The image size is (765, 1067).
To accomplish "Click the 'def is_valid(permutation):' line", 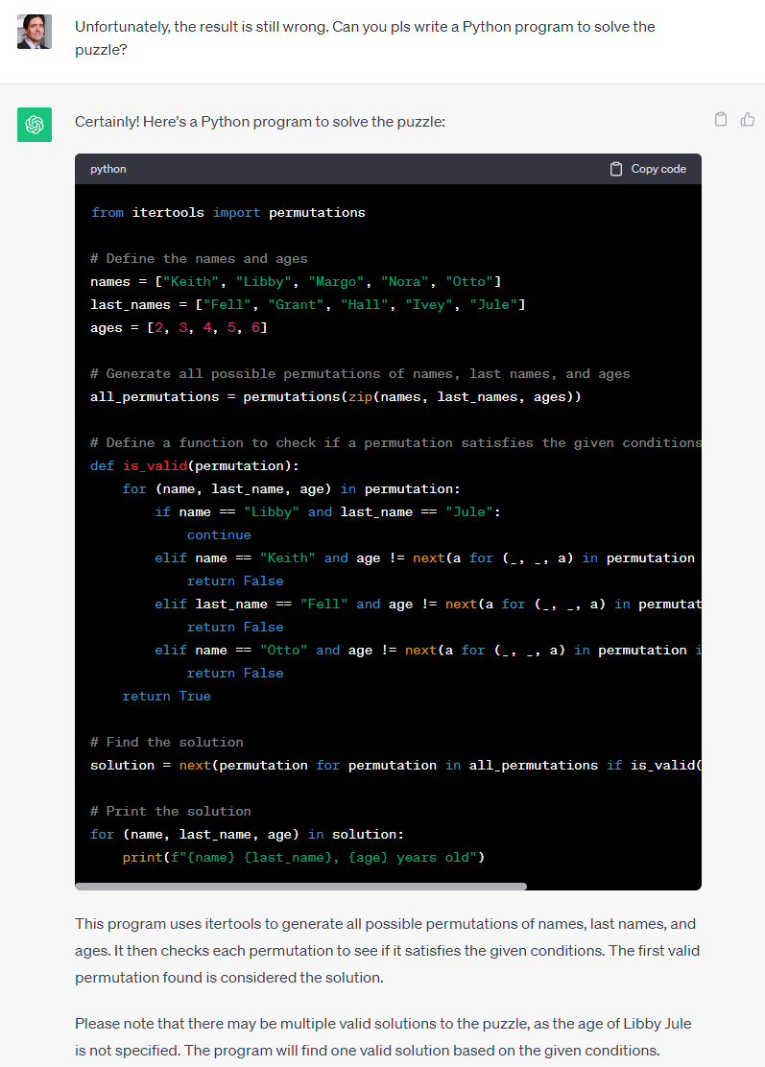I will [x=195, y=466].
